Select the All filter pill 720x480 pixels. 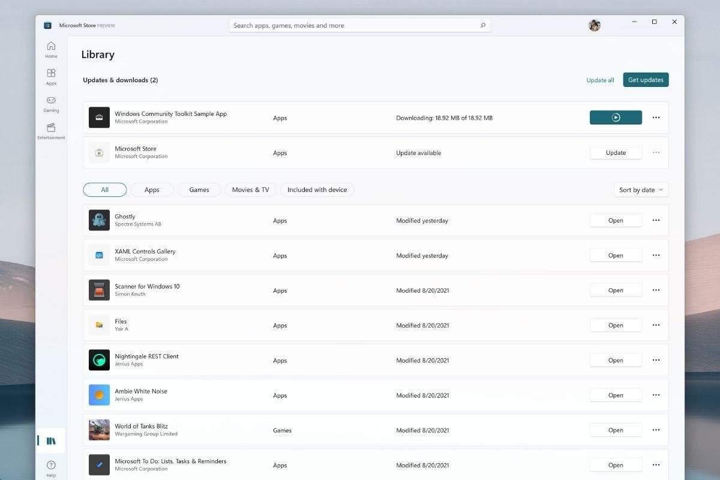pyautogui.click(x=104, y=190)
